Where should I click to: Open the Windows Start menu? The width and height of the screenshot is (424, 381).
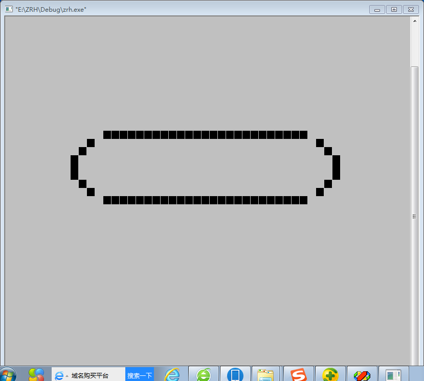click(8, 375)
